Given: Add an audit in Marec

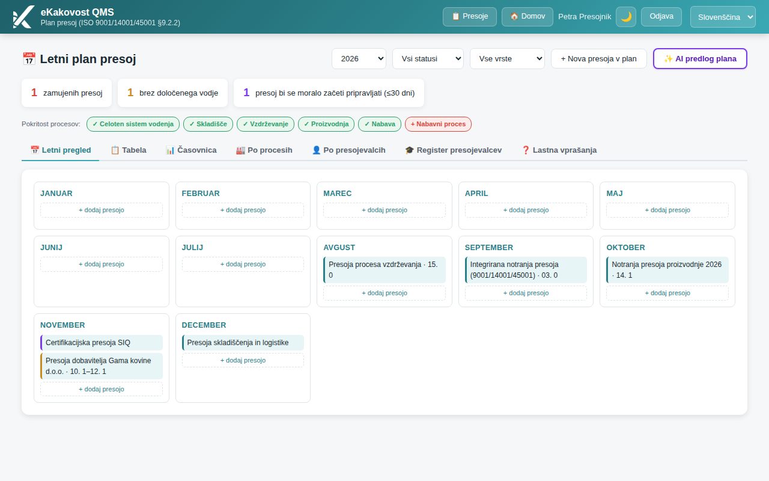Looking at the screenshot, I should pyautogui.click(x=384, y=210).
